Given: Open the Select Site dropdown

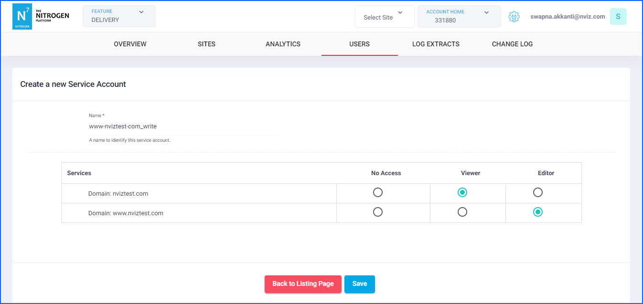Looking at the screenshot, I should [x=384, y=17].
